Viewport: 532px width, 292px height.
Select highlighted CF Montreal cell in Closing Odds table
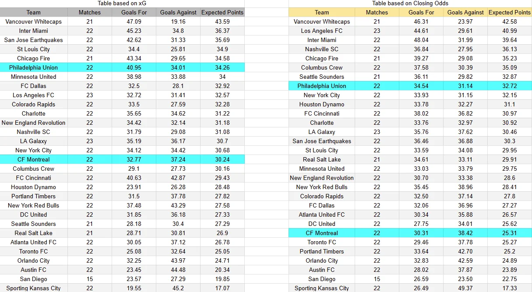coord(322,233)
